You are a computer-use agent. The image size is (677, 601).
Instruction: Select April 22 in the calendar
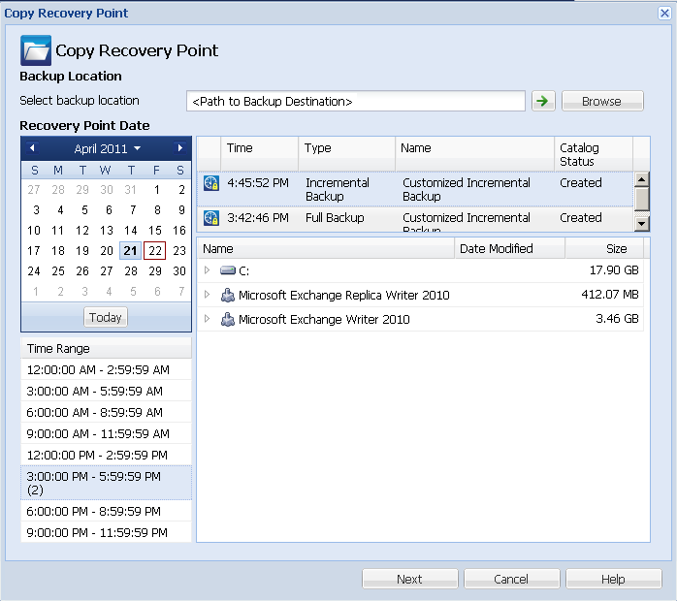coord(155,251)
